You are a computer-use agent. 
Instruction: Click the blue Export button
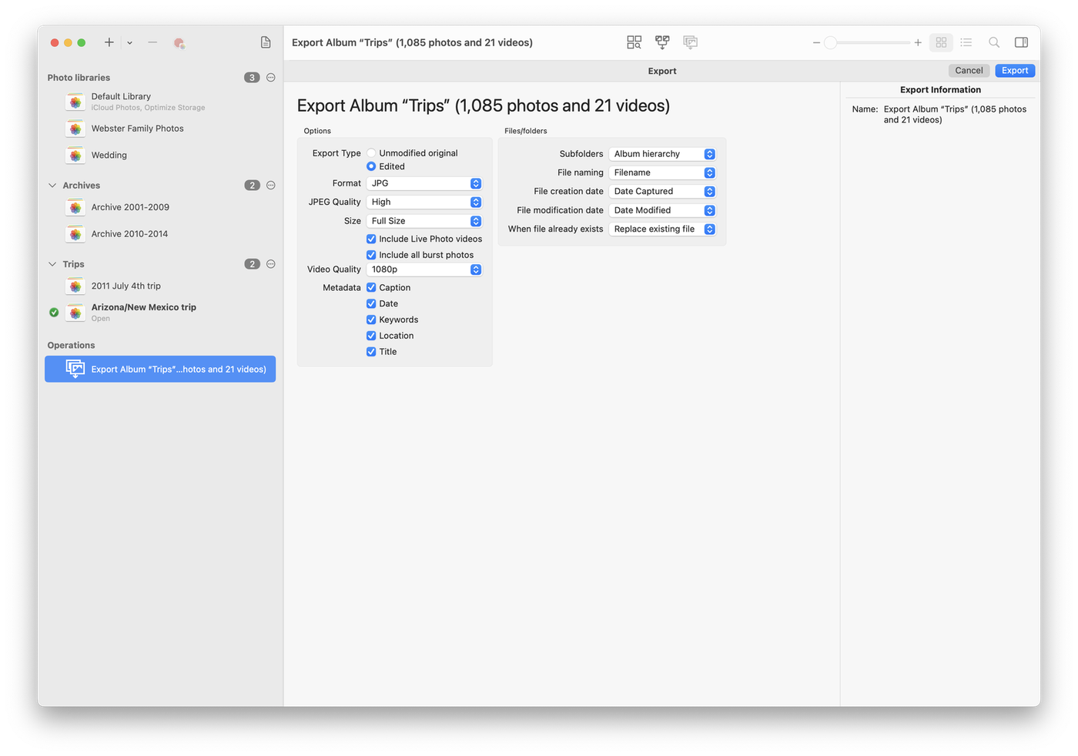[1014, 71]
